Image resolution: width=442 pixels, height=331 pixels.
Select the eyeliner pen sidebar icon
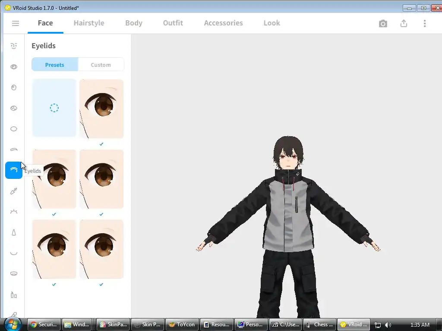click(x=14, y=191)
